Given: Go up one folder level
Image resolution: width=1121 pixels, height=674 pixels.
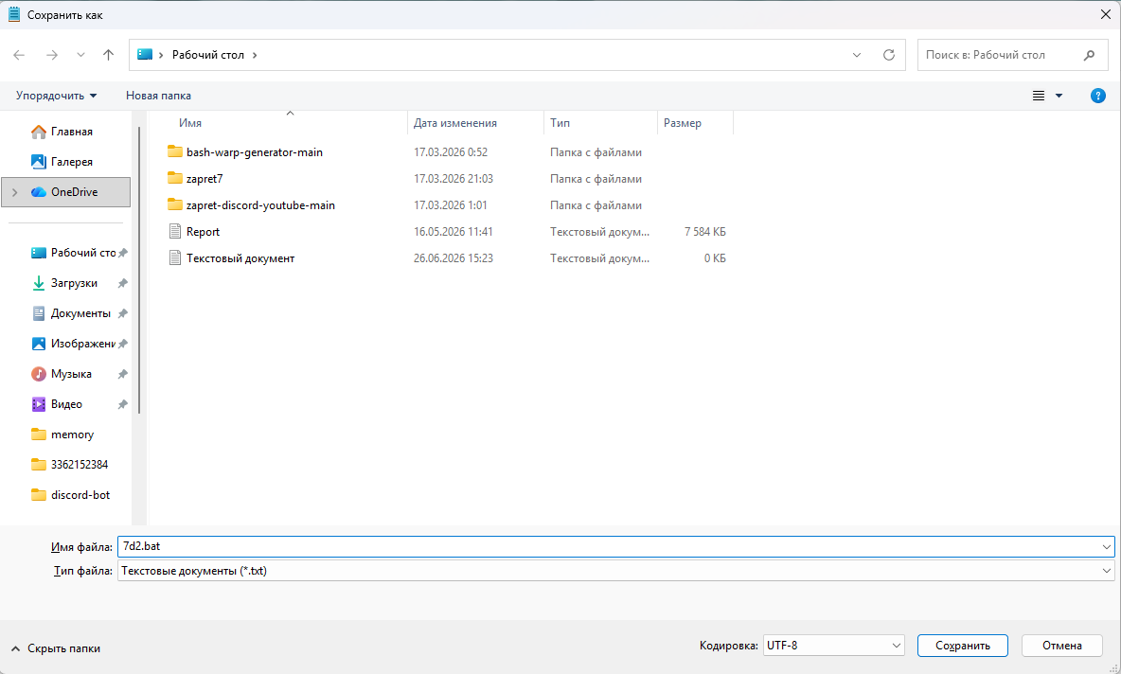Looking at the screenshot, I should pyautogui.click(x=108, y=55).
